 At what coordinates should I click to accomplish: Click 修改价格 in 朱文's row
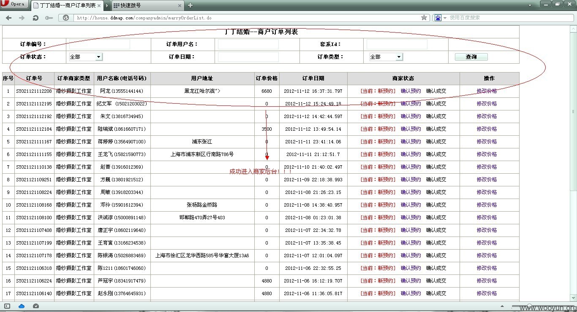487,116
